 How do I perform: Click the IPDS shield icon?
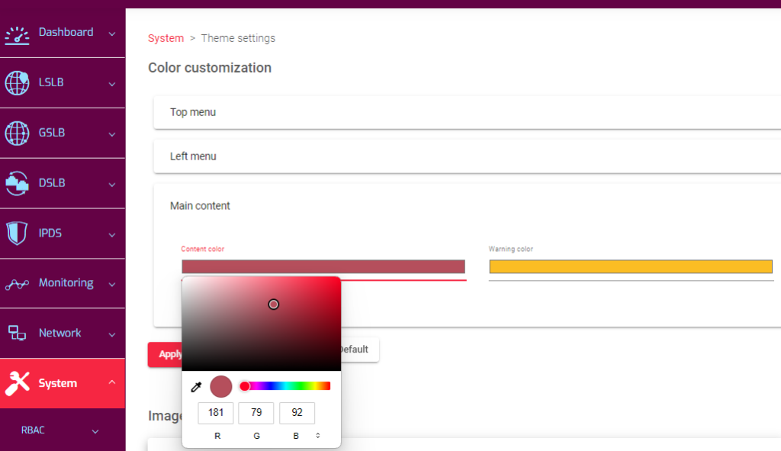[x=17, y=233]
